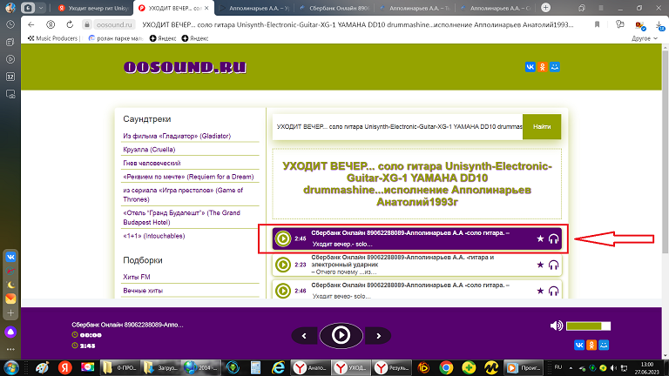Click the Yandex home button in address bar
This screenshot has width=669, height=376.
point(51,24)
